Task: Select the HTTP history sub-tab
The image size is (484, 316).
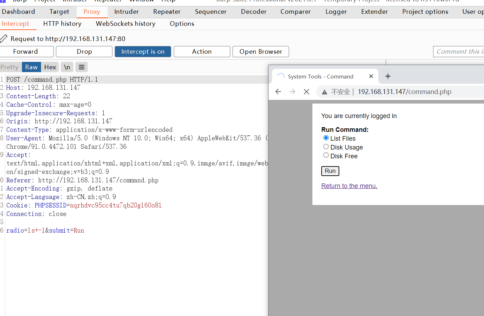Action: 62,24
